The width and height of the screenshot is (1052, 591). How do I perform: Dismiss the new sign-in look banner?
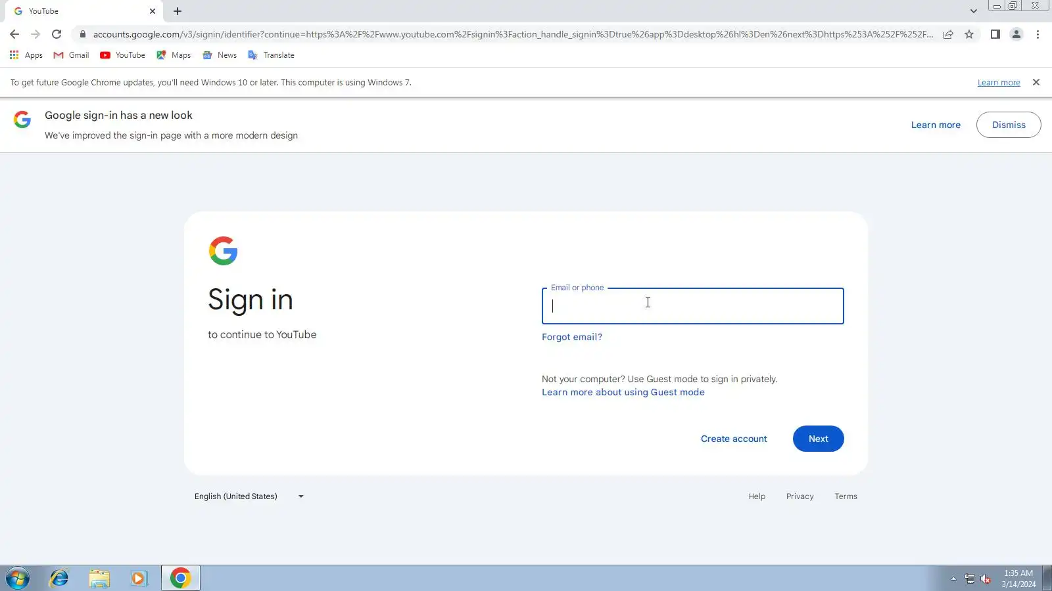(x=1009, y=125)
